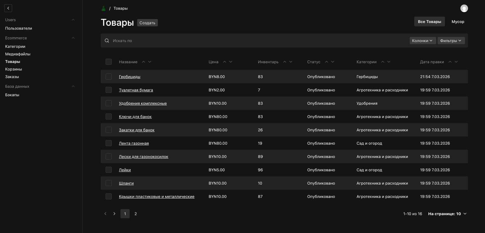Open the Колонки dropdown
Screen dimensions: 485x233
point(422,41)
